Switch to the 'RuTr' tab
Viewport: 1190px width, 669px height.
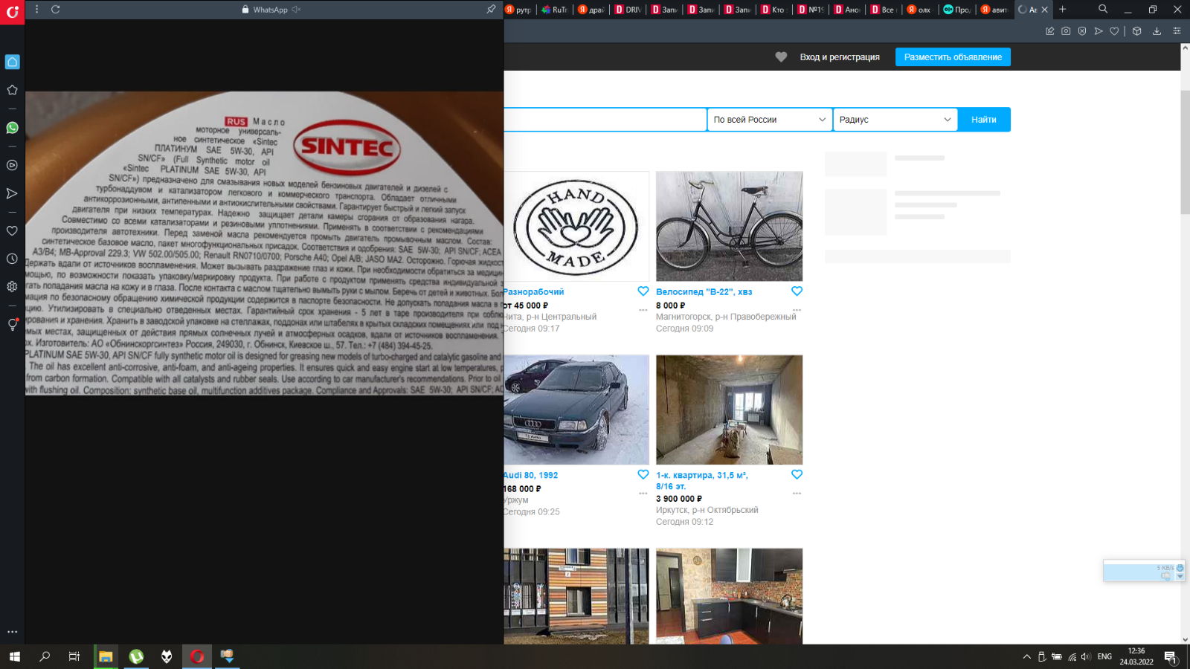pos(555,10)
